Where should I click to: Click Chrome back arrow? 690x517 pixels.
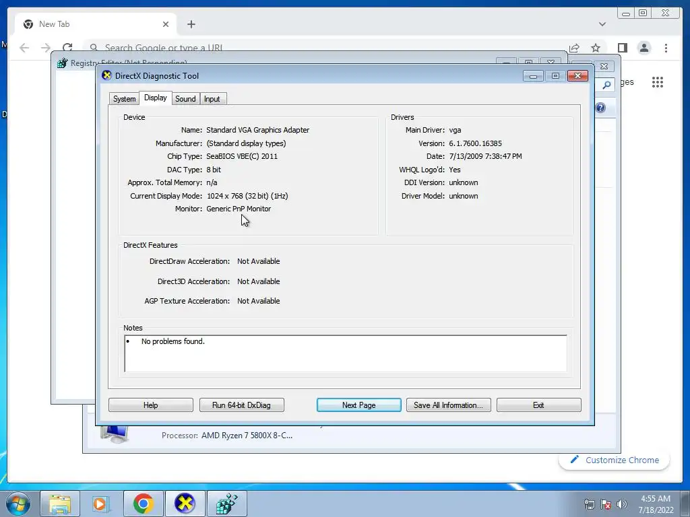(24, 48)
